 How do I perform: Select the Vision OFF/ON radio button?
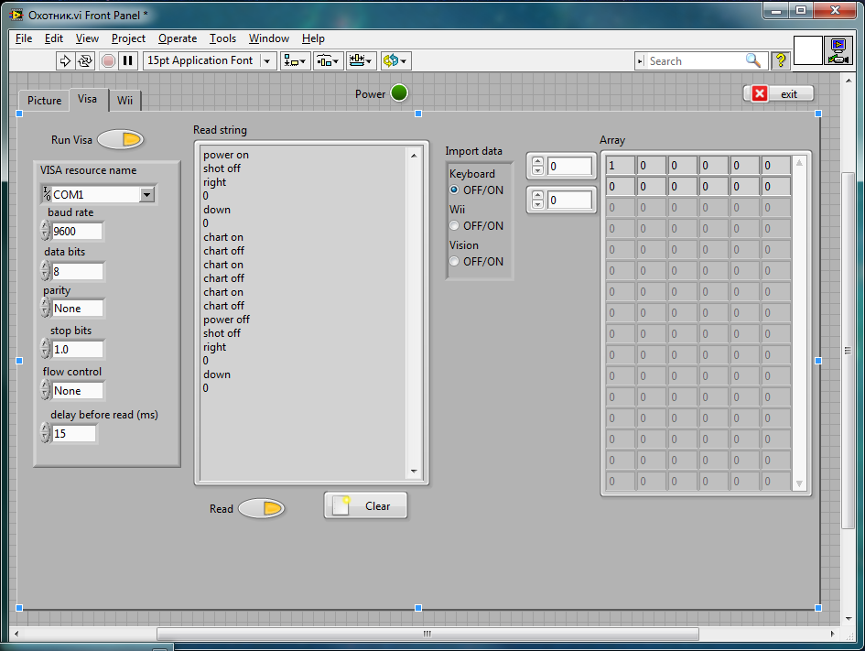click(x=454, y=262)
